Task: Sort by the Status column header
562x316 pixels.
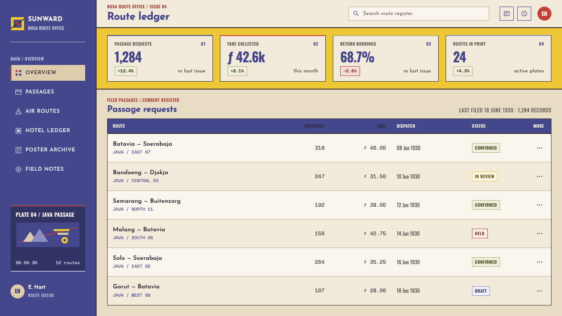Action: click(x=479, y=126)
